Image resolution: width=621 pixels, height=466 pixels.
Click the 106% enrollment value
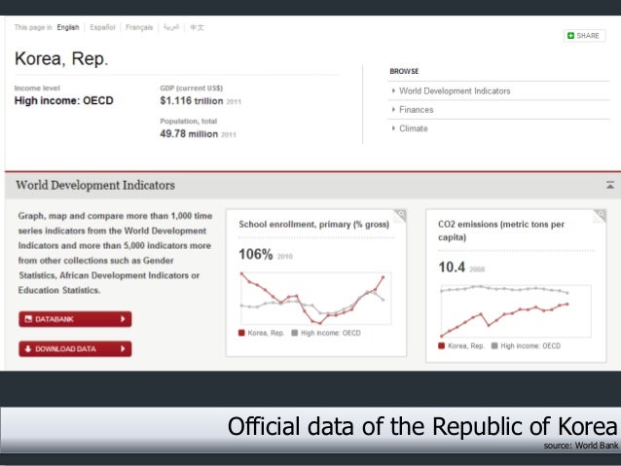click(255, 254)
